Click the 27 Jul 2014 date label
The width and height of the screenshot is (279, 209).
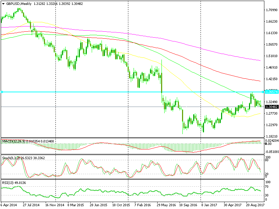coord(31,205)
